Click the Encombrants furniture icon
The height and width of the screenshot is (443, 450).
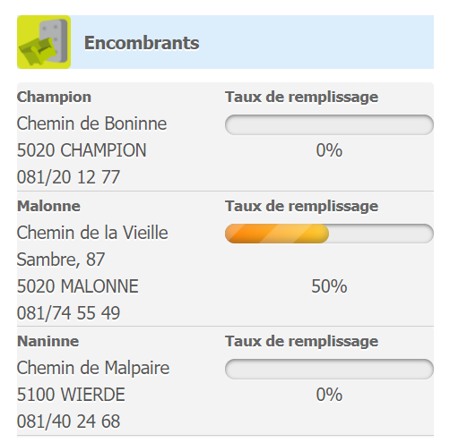click(44, 42)
